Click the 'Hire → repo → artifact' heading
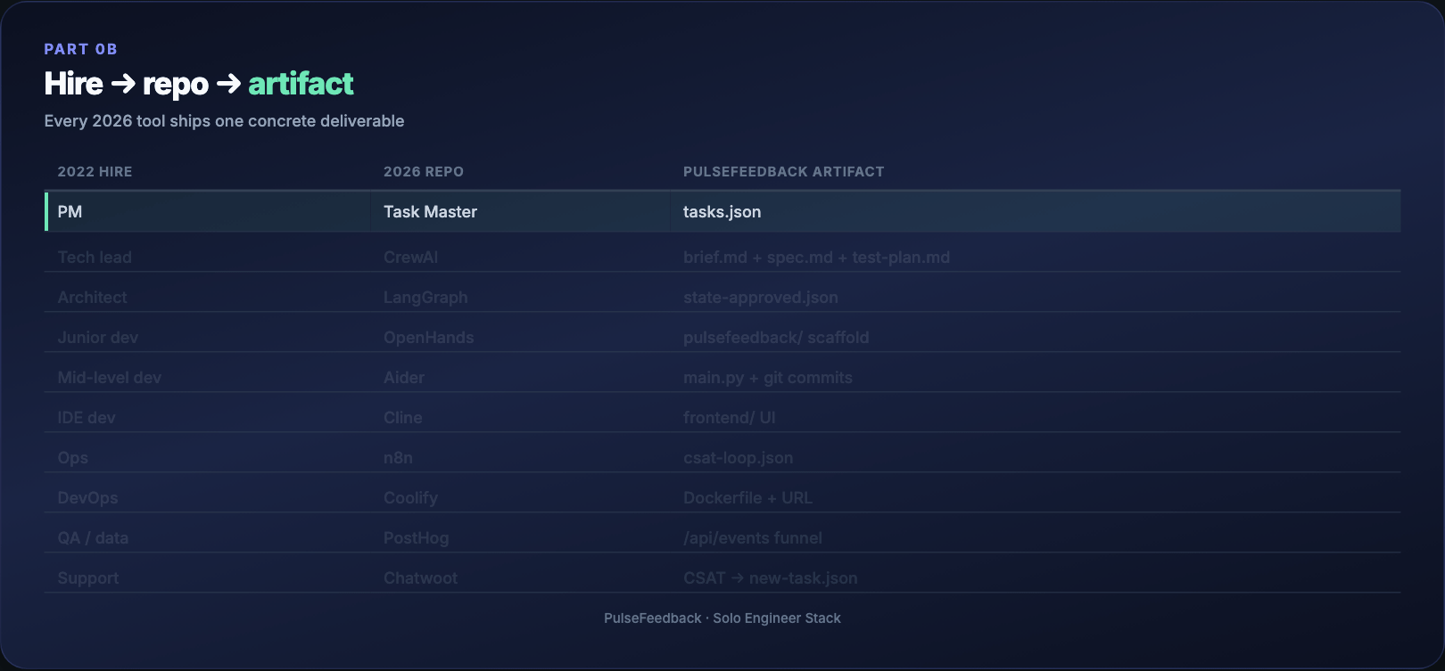The width and height of the screenshot is (1445, 671). (199, 84)
